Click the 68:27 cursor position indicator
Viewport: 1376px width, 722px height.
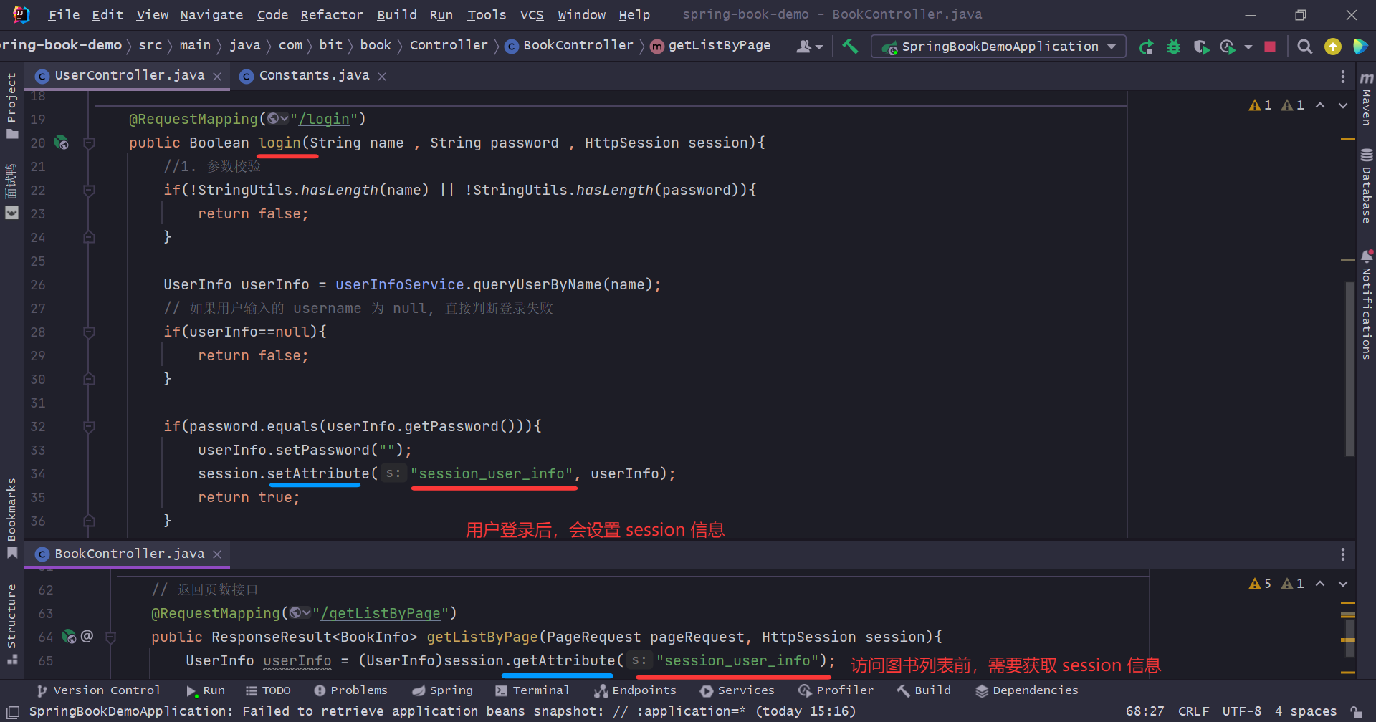point(1145,711)
